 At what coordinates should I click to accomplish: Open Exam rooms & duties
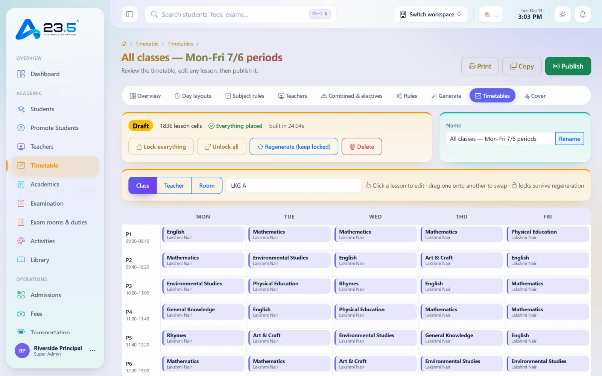(x=56, y=222)
